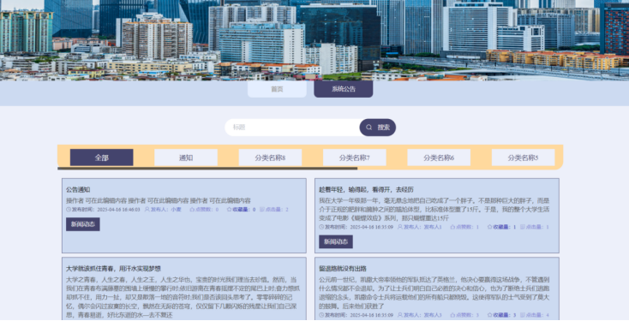Click the magnifier icon in the search button
Screen dimensions: 629x321
coord(369,128)
